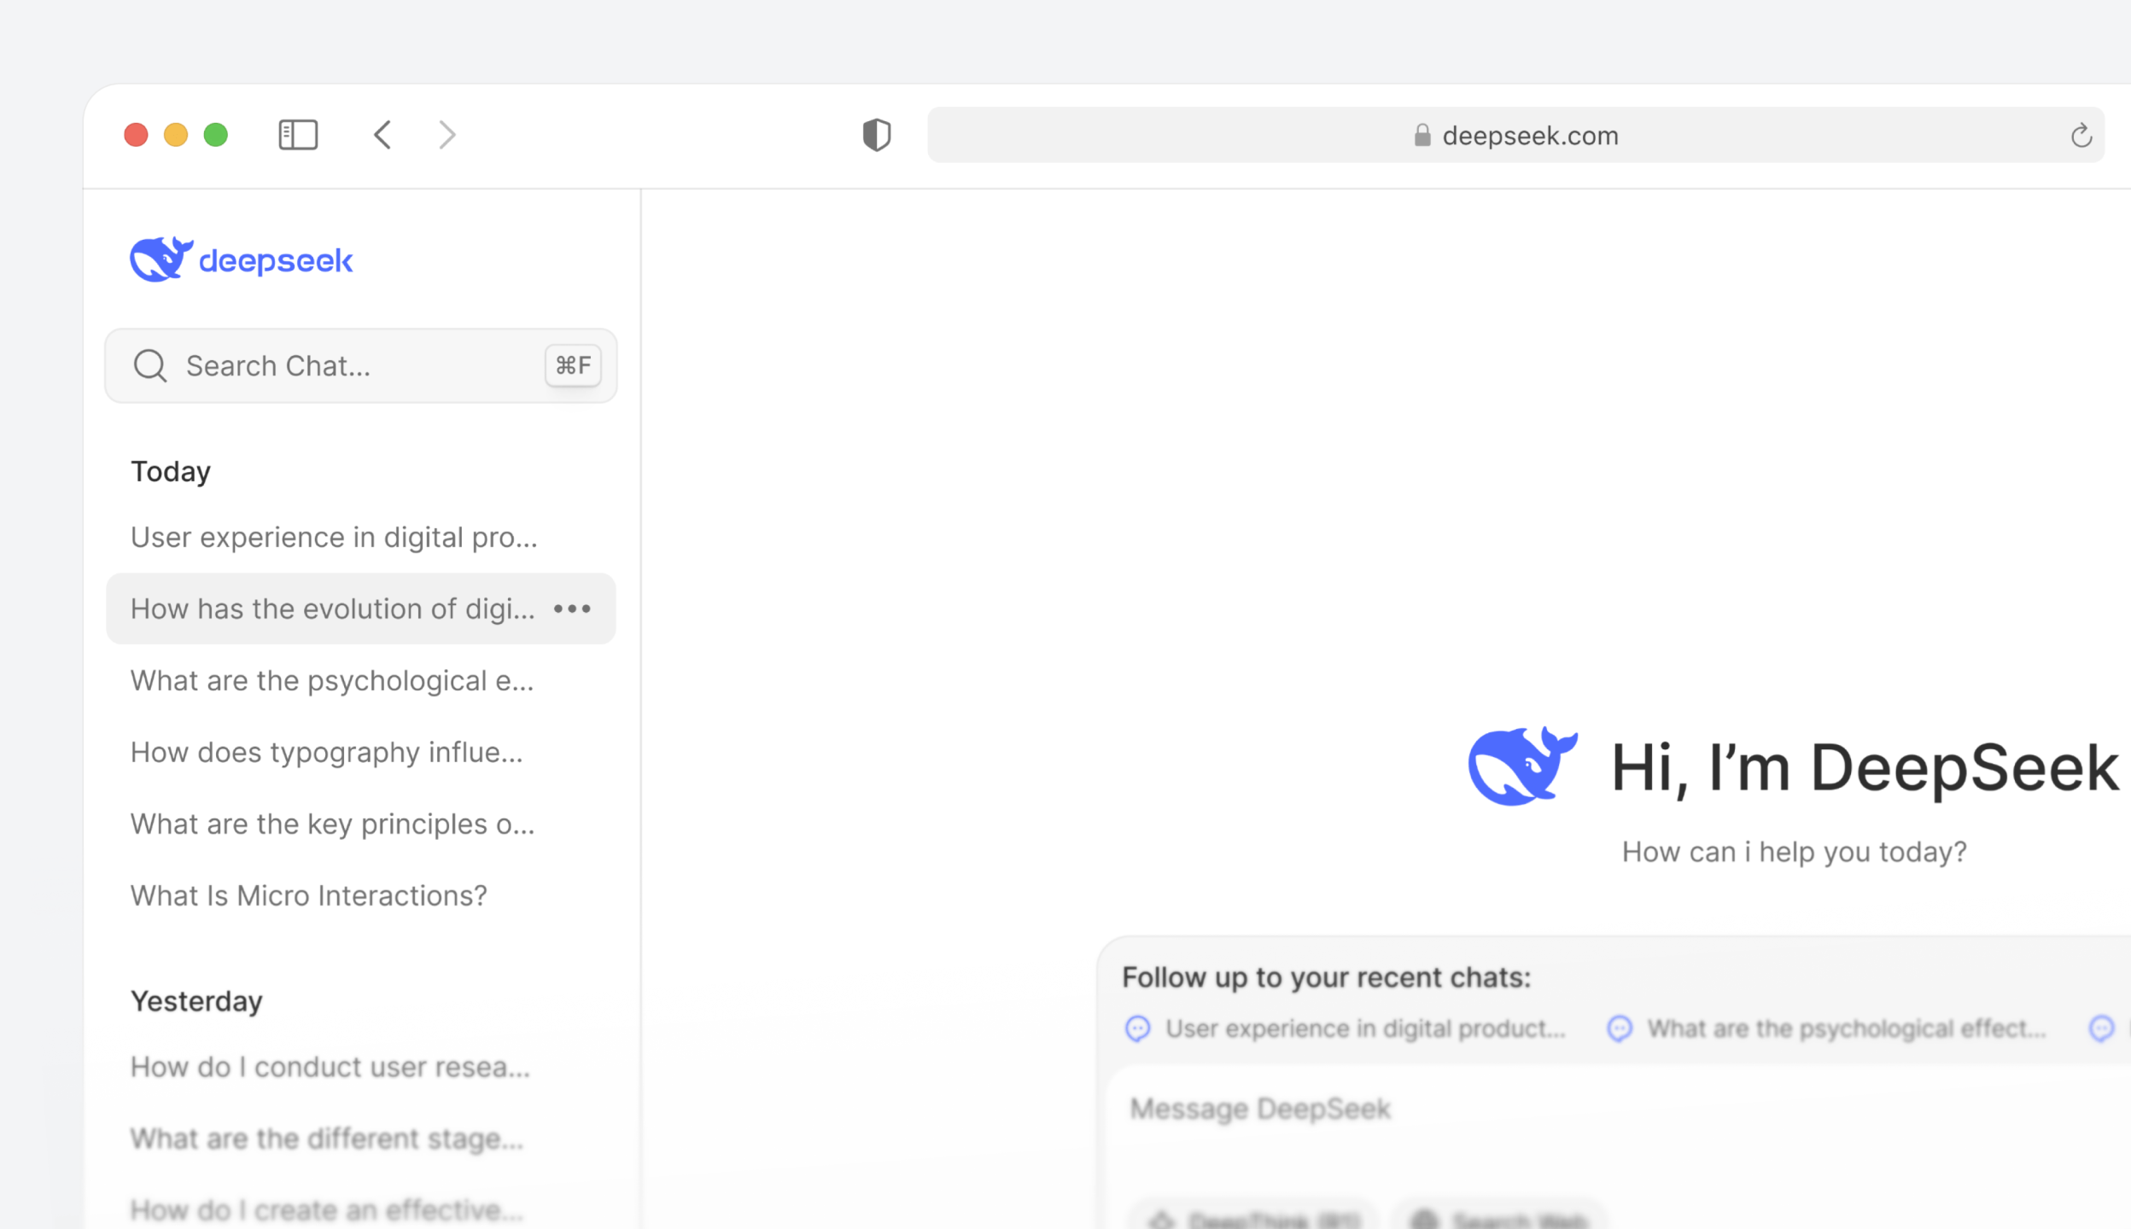Open 'What Is Micro Interactions?' chat
The image size is (2131, 1229).
(308, 896)
